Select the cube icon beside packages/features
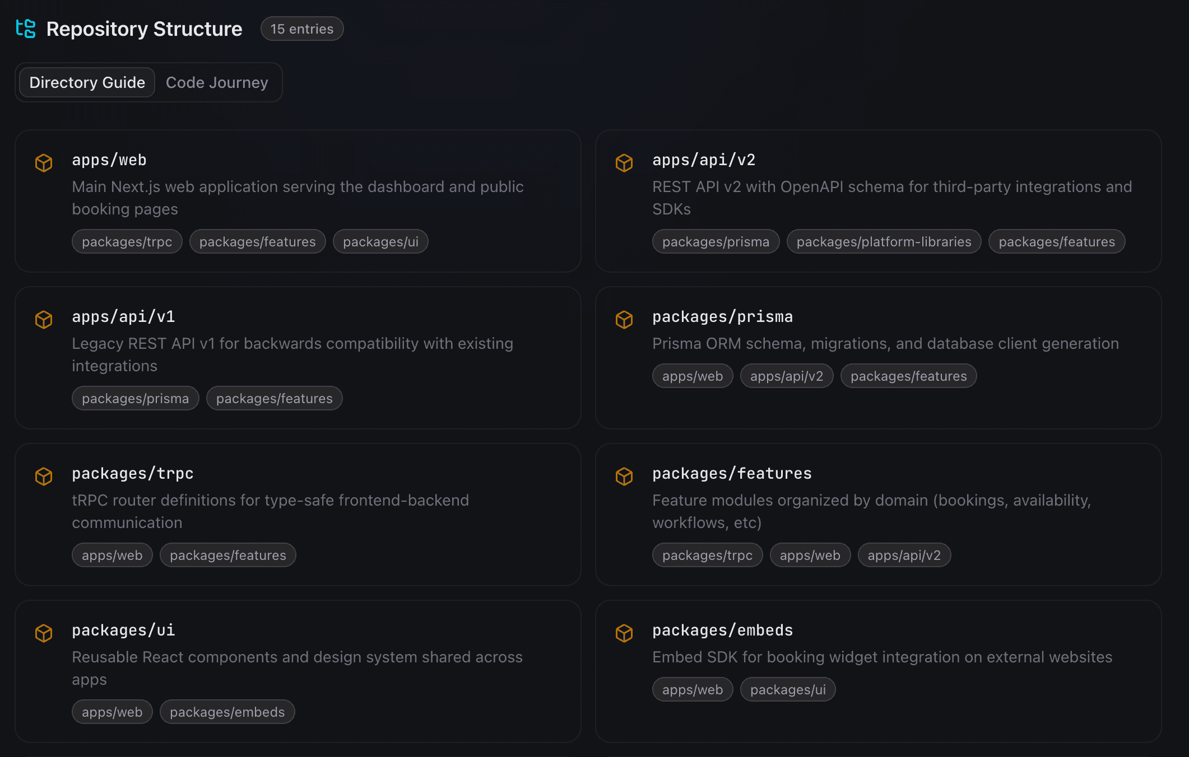 point(624,476)
